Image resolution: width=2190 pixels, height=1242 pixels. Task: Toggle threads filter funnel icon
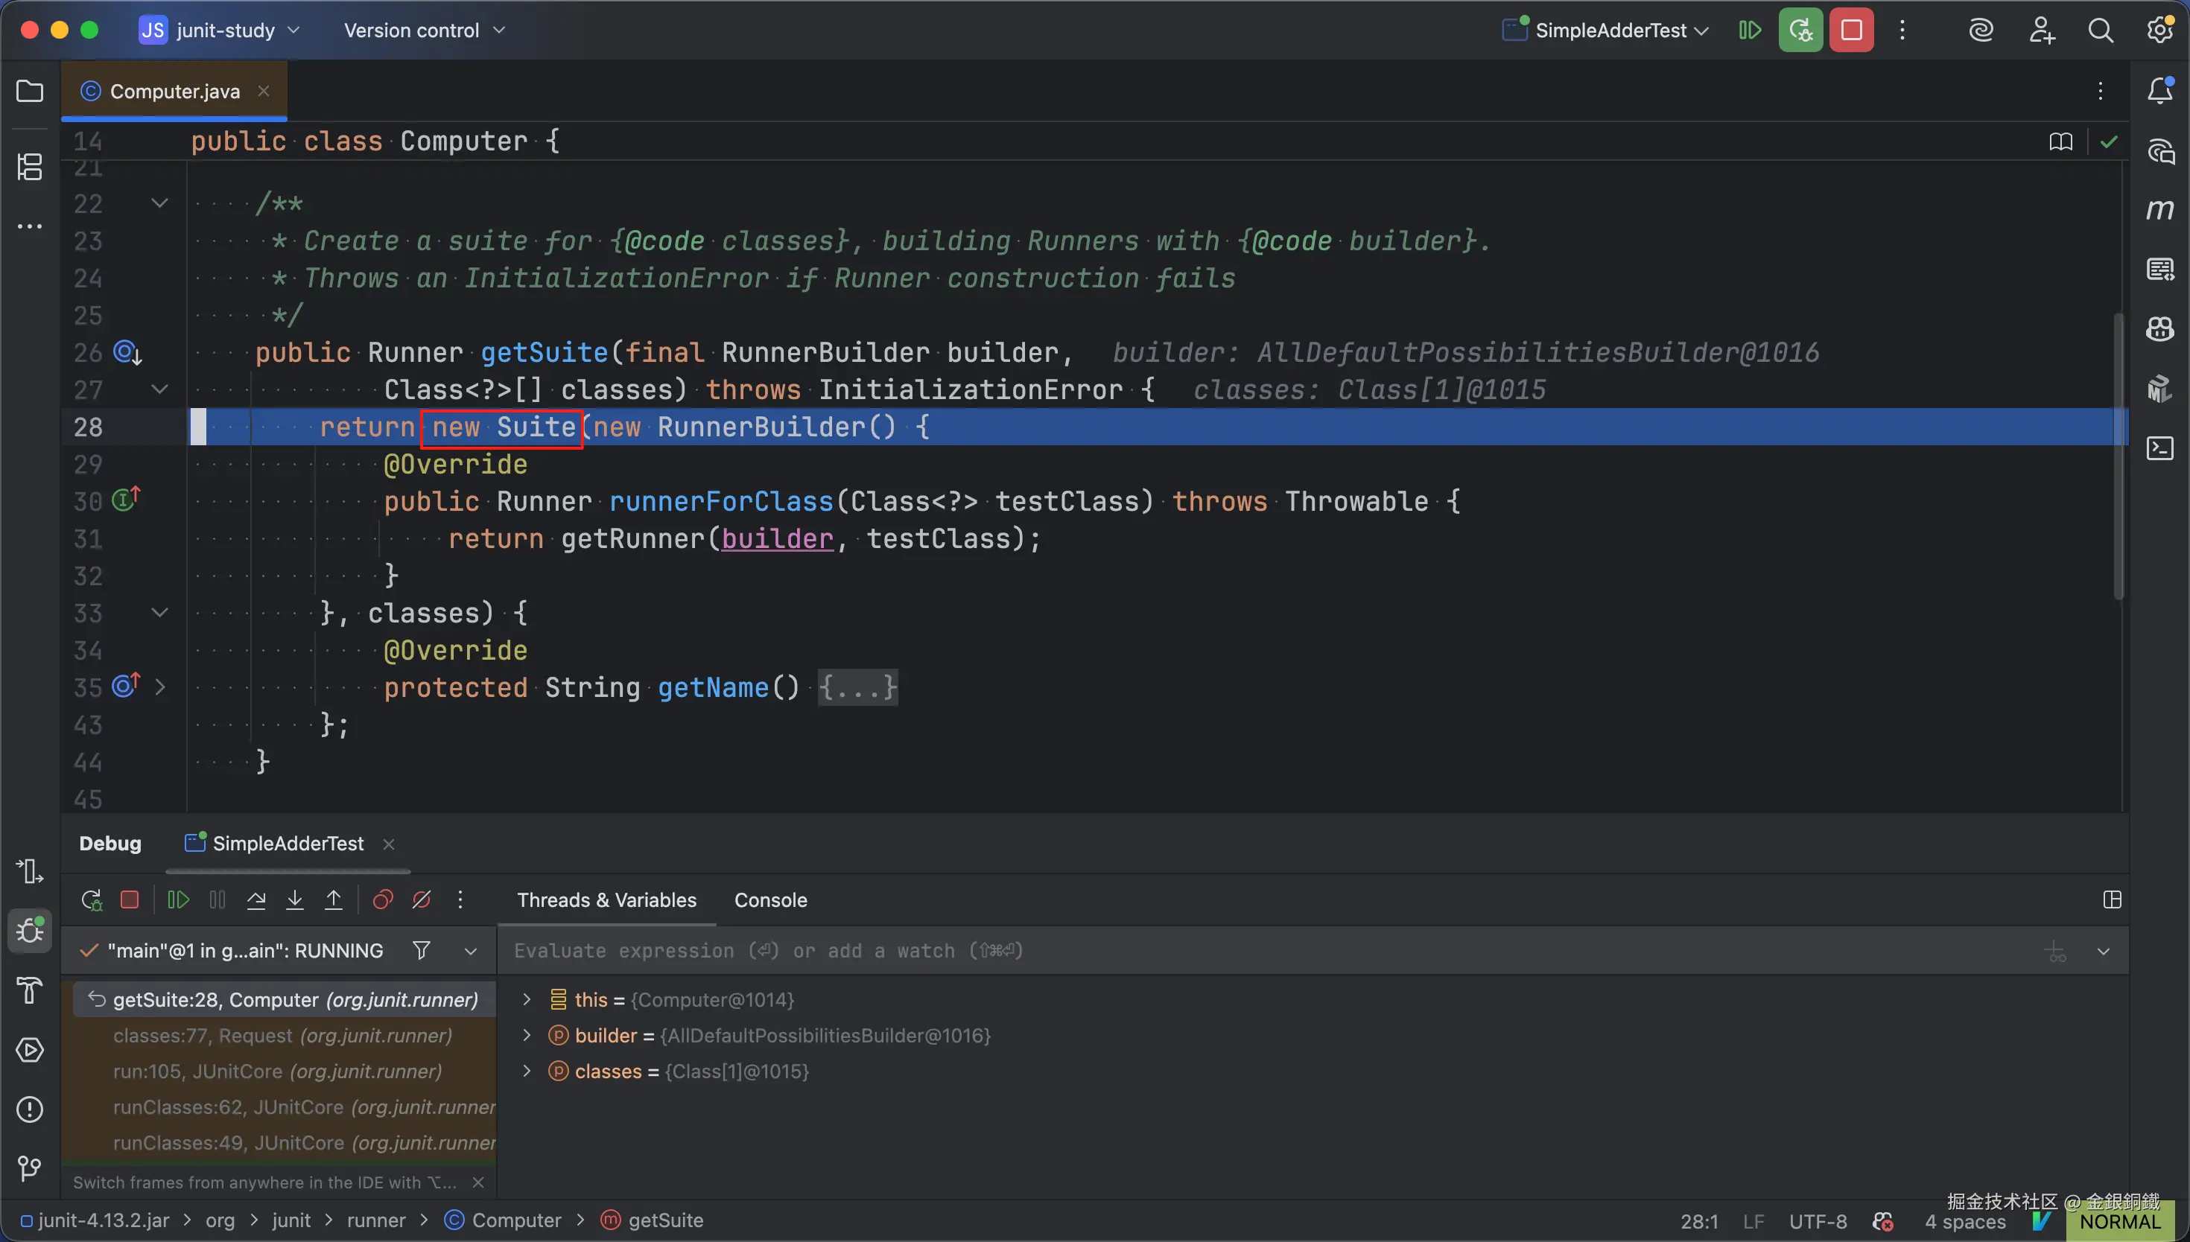(x=421, y=950)
